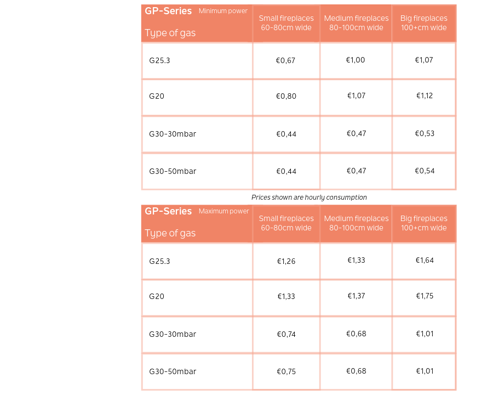
Task: Click the €0,67 price cell
Action: [285, 60]
